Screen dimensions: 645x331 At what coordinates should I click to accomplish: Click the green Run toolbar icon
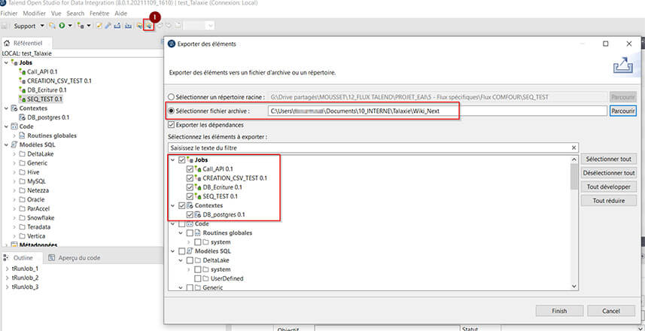62,26
